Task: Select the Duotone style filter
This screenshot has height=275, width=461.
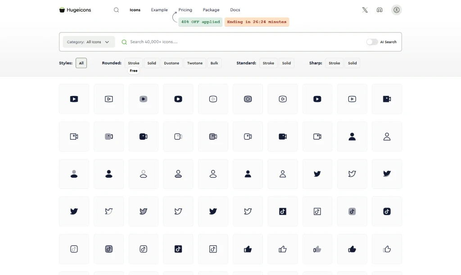Action: (x=172, y=63)
